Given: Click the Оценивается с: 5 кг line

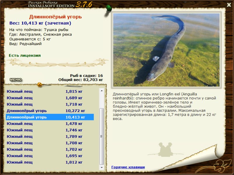Looking at the screenshot, I should point(30,39).
